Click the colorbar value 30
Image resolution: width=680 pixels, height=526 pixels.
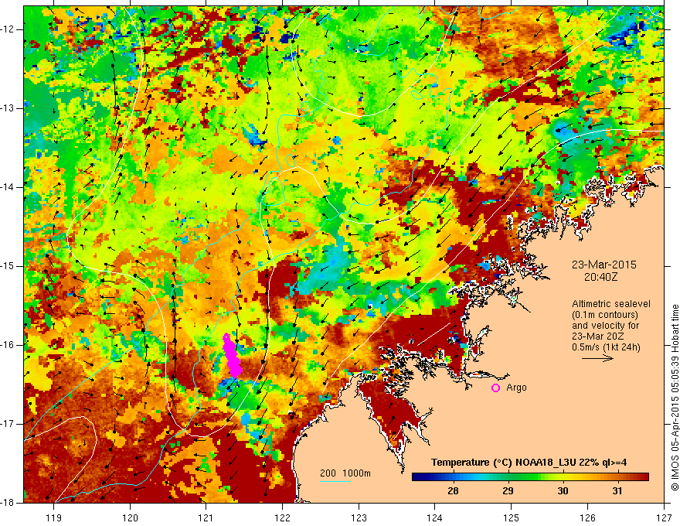tap(563, 491)
